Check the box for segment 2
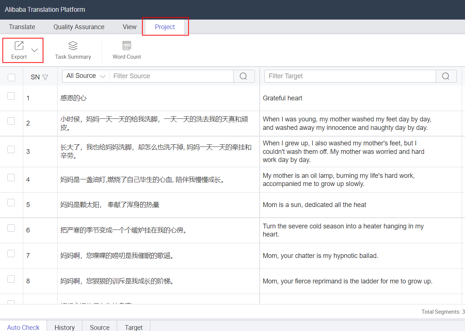The height and width of the screenshot is (331, 465). click(x=11, y=121)
